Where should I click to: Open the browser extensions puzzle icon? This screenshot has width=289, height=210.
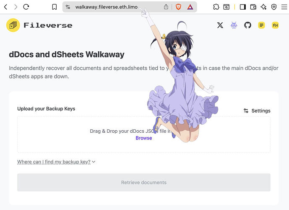coord(216,7)
